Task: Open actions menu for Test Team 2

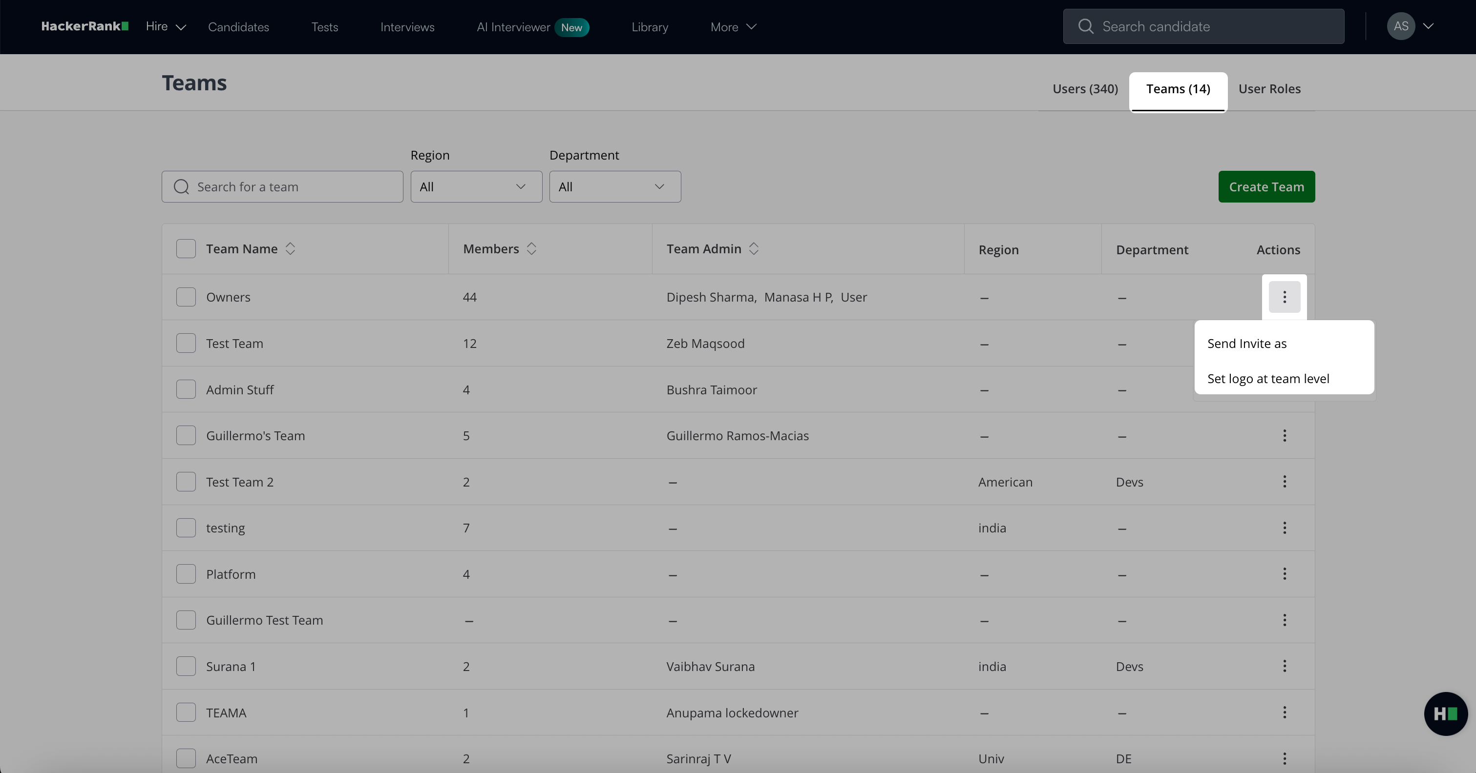Action: [1284, 482]
